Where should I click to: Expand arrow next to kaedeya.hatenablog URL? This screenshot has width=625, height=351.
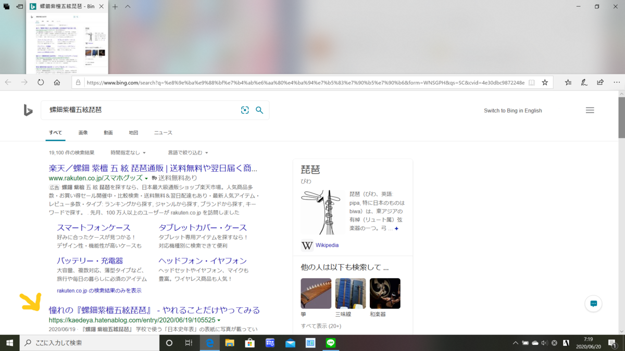click(219, 320)
